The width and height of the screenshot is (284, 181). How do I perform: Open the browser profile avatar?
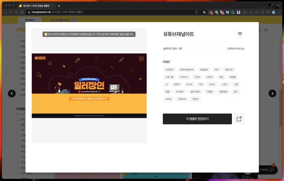click(x=273, y=12)
